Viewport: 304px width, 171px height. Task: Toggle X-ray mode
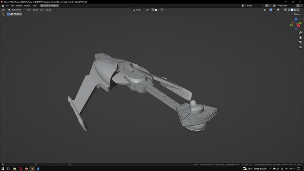pyautogui.click(x=285, y=10)
